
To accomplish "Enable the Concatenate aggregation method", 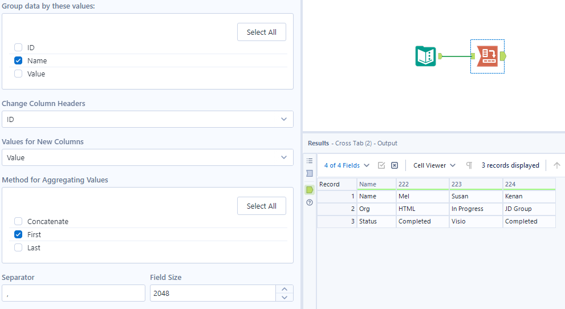I will [x=18, y=222].
